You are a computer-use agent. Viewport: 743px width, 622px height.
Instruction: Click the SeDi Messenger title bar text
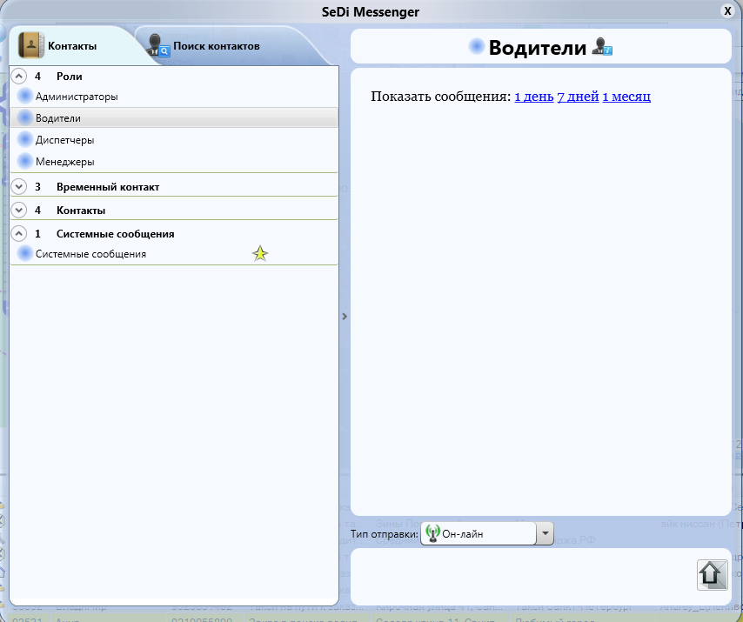371,12
